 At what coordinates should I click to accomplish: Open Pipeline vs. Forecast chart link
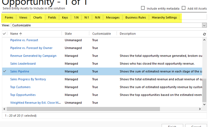[x=24, y=40]
